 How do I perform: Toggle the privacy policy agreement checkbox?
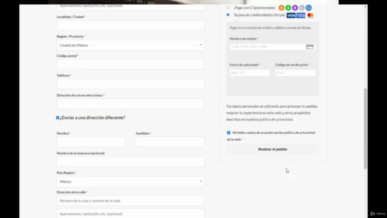(x=229, y=133)
